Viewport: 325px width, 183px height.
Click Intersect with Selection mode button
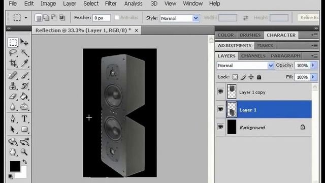coord(62,18)
